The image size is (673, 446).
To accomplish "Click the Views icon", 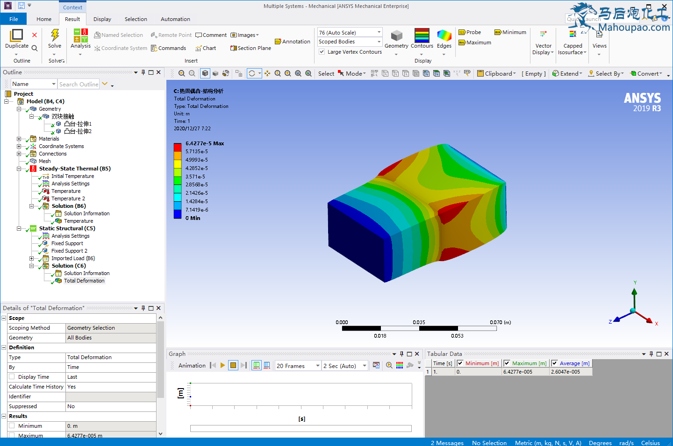I will click(x=599, y=34).
